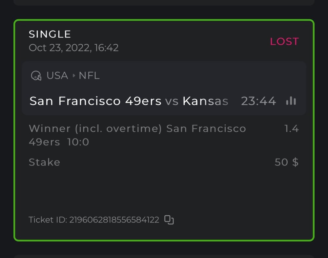328x258 pixels.
Task: Click the bet date Oct 23, 2022, 16:42
Action: coord(74,48)
